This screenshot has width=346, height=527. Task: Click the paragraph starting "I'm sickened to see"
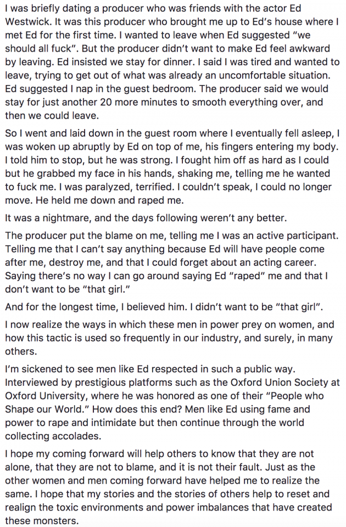point(170,402)
